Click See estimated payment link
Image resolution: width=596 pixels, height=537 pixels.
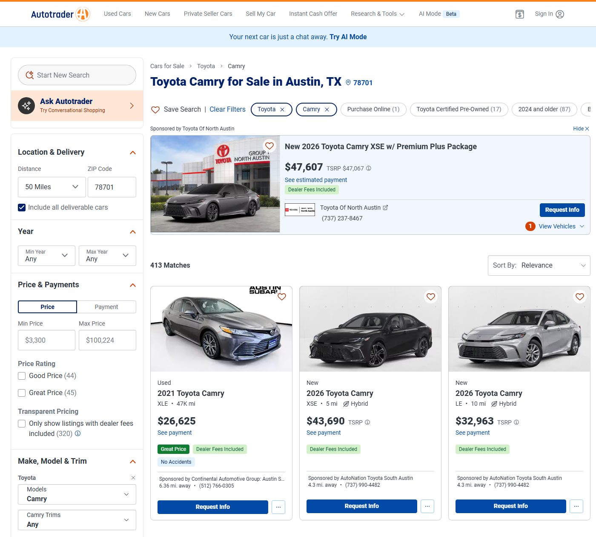pos(316,180)
